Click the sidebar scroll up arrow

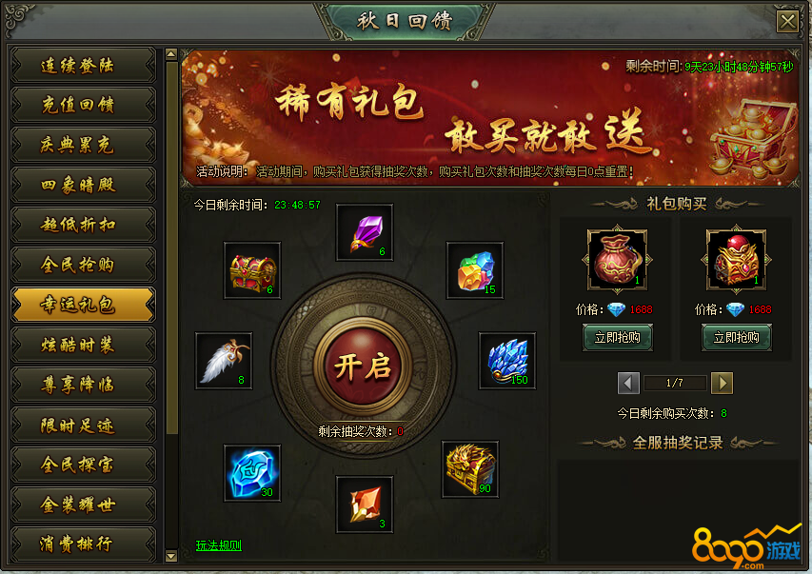[x=171, y=54]
